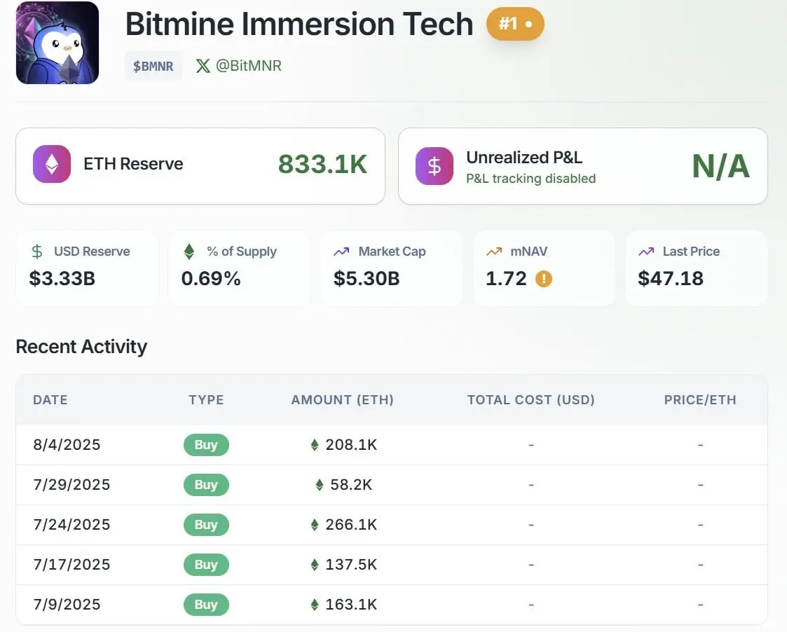This screenshot has width=787, height=632.
Task: Click the 7/17/2025 date cell
Action: (x=71, y=564)
